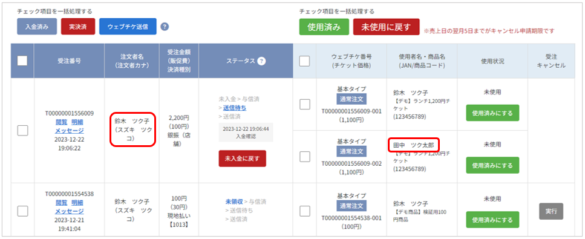Toggle select-all checkbox in ウェブチケ番号 header
This screenshot has height=239, width=585.
(x=304, y=61)
